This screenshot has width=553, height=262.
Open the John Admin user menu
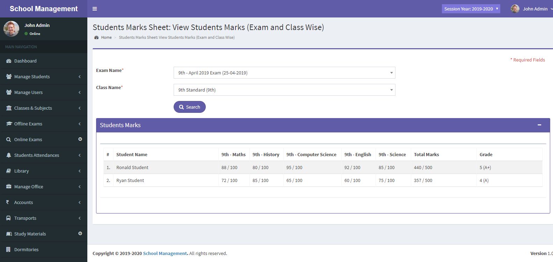tap(531, 9)
